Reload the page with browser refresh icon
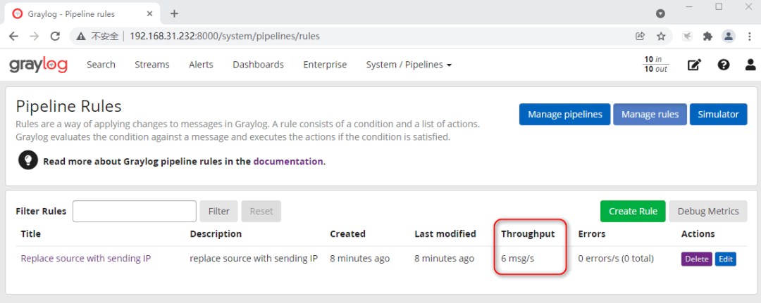 pyautogui.click(x=53, y=36)
